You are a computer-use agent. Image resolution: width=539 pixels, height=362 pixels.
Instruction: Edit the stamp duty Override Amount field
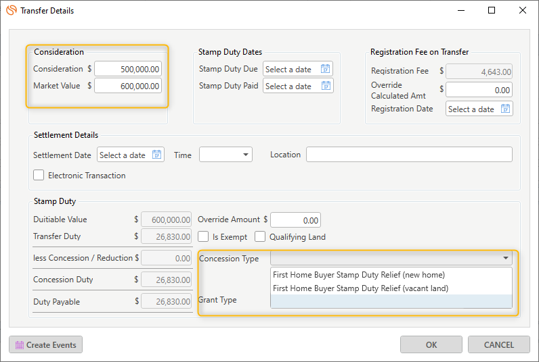(295, 220)
